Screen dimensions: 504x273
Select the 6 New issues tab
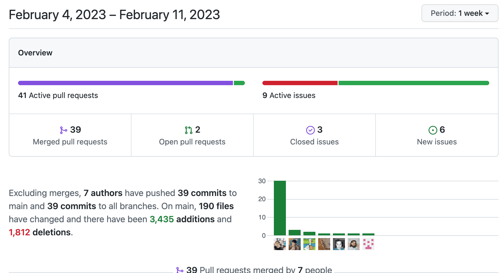coord(437,135)
